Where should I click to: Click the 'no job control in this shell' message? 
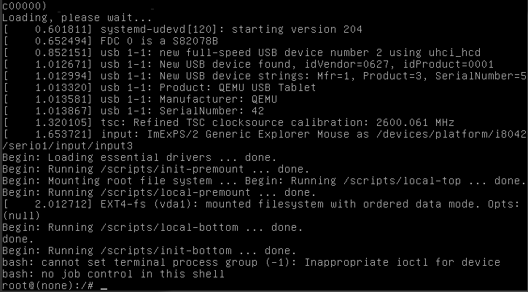point(133,274)
